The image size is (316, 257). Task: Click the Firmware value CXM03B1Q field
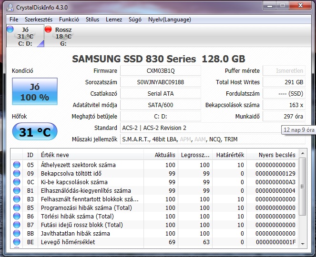point(161,70)
